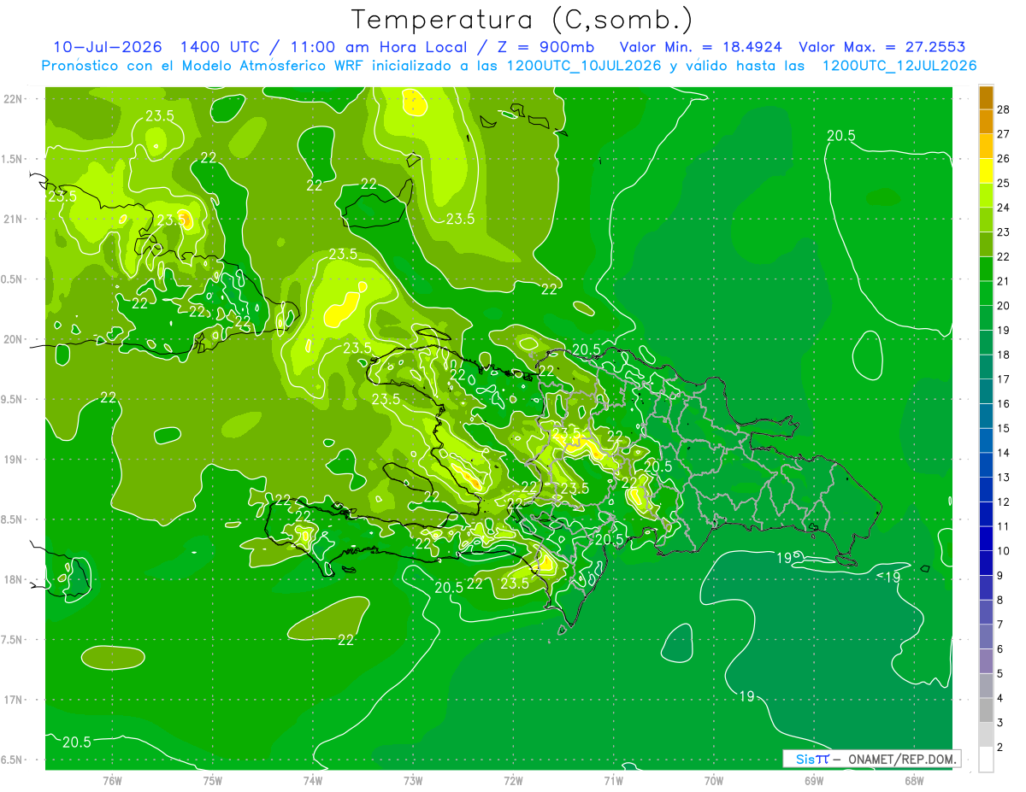
Task: Click the dark orange legend swatch above 28
Action: pos(986,97)
